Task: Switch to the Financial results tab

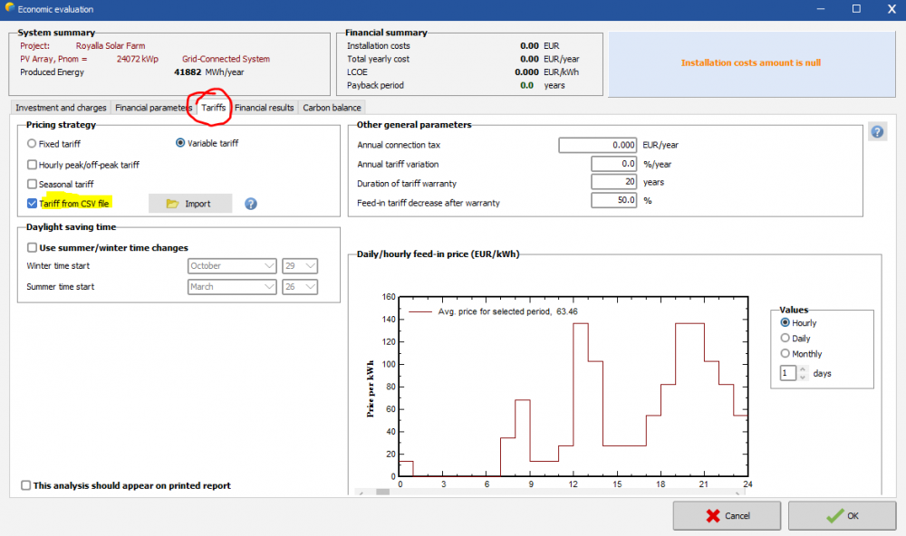Action: pyautogui.click(x=264, y=108)
